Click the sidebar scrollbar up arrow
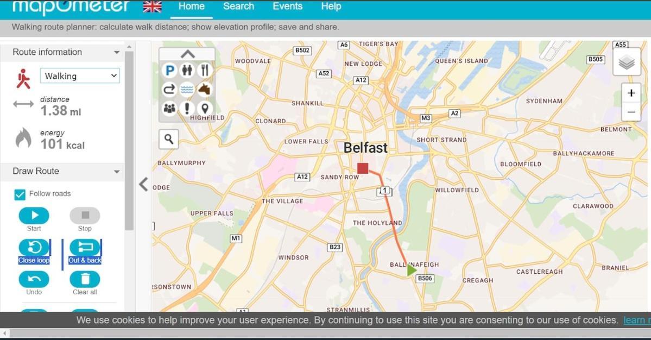The width and height of the screenshot is (651, 340). [129, 47]
